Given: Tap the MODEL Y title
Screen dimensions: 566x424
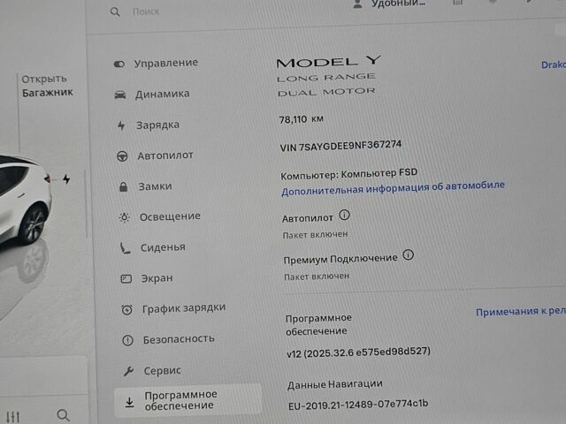Looking at the screenshot, I should (x=328, y=62).
